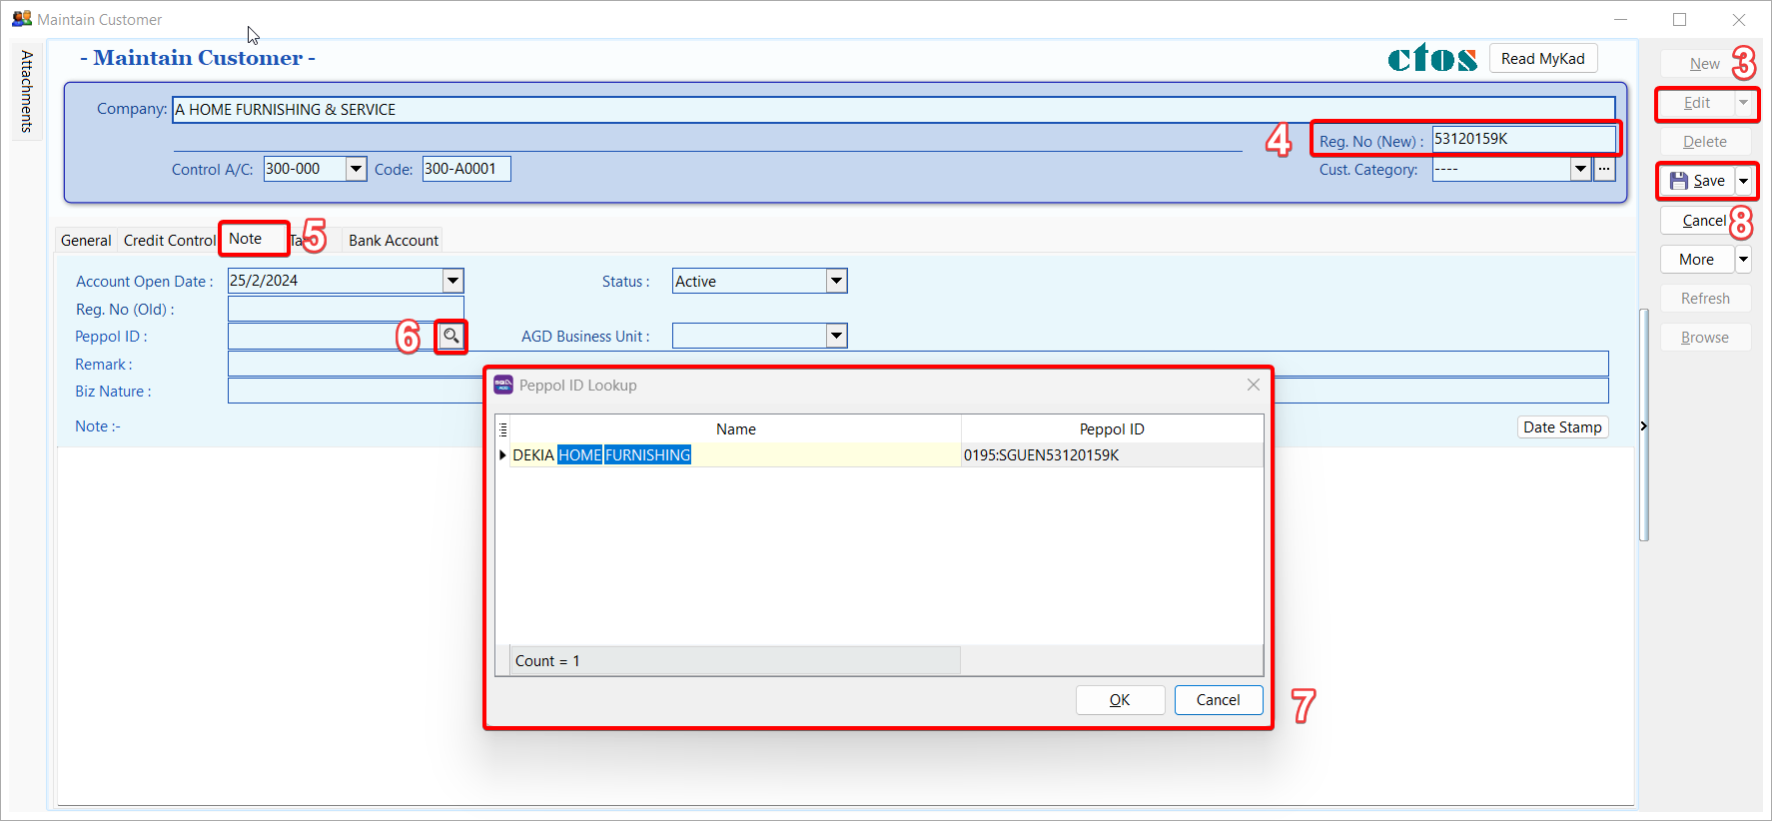Open the vertical Attachments side tab
Image resolution: width=1772 pixels, height=821 pixels.
point(27,92)
